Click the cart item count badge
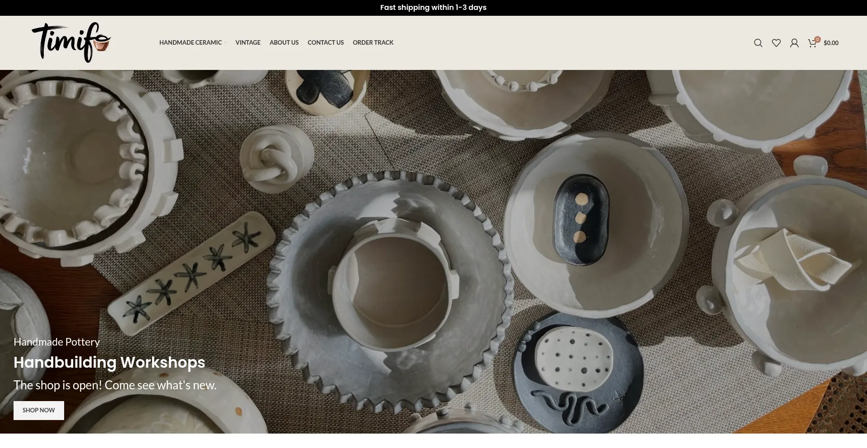This screenshot has width=867, height=448. [817, 39]
